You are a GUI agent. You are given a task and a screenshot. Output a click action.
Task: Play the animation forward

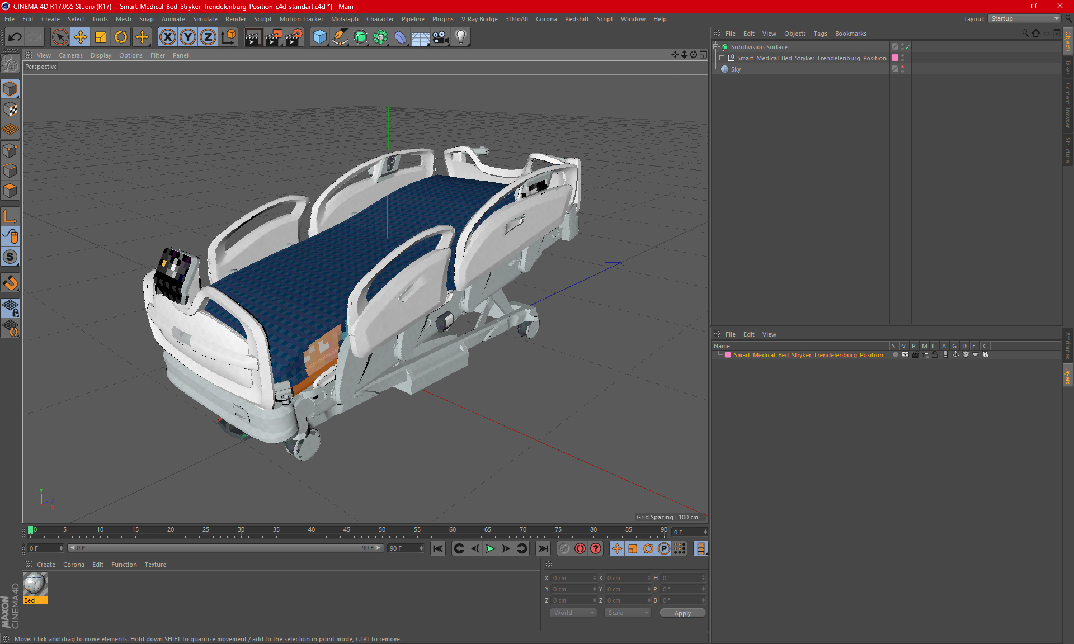(x=490, y=548)
